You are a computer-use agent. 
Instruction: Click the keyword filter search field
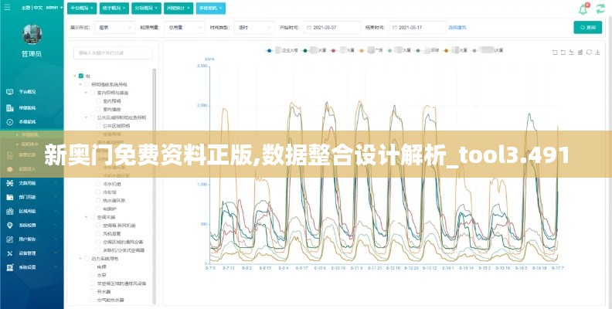[x=113, y=53]
